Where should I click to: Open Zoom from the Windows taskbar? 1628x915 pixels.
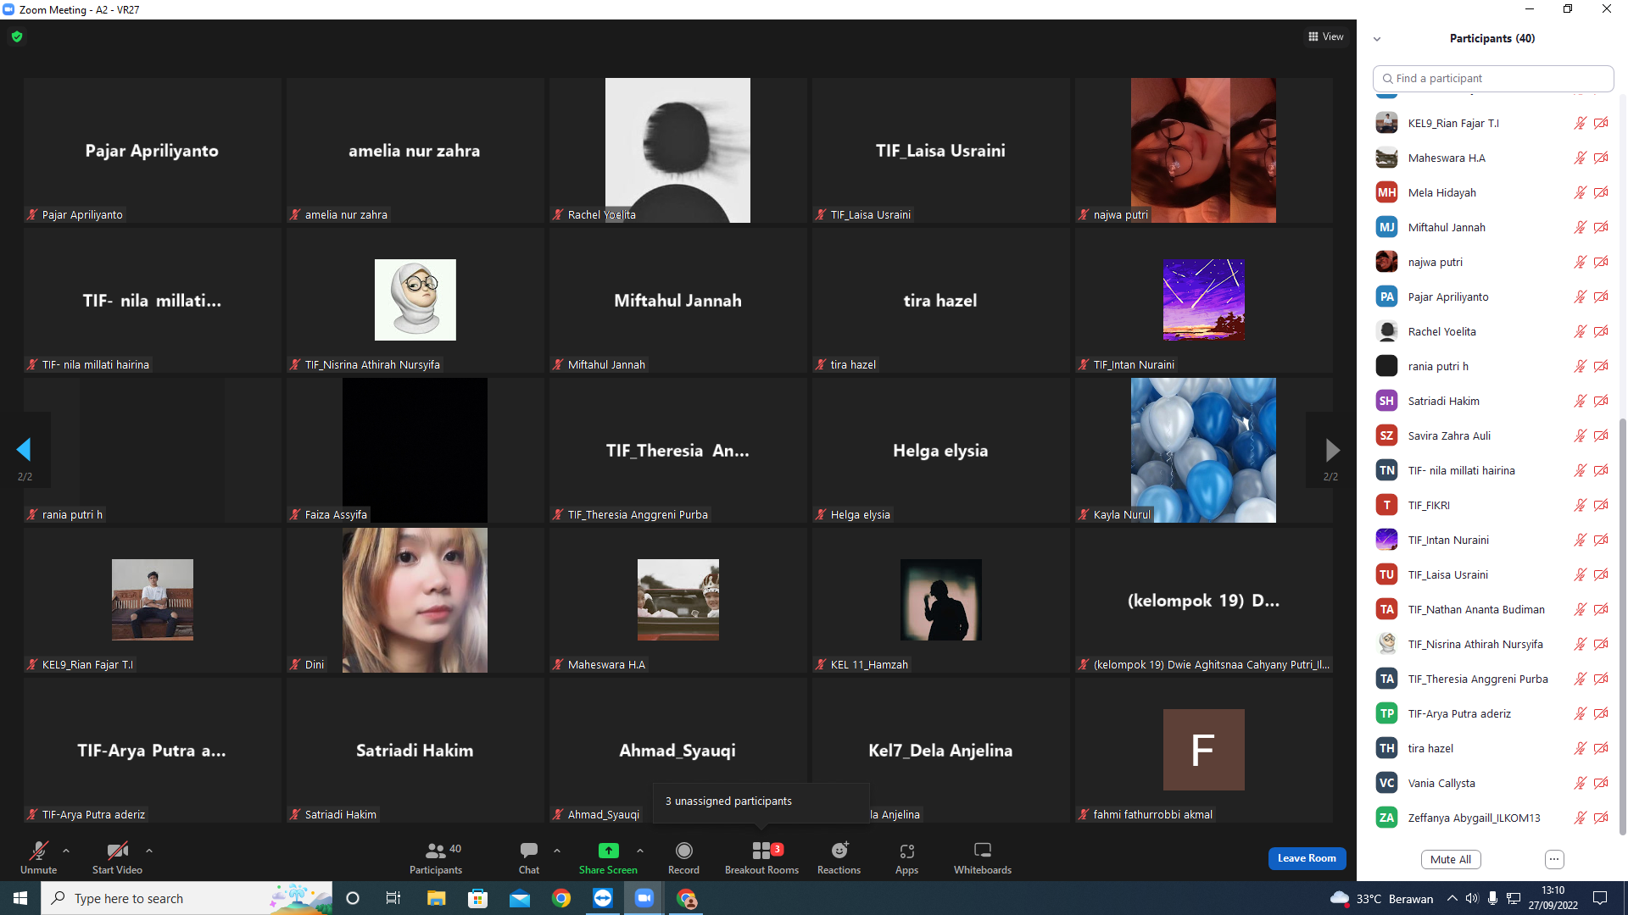[x=644, y=898]
